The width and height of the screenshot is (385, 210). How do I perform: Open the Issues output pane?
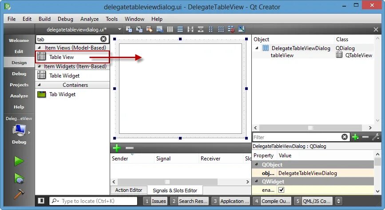[155, 201]
